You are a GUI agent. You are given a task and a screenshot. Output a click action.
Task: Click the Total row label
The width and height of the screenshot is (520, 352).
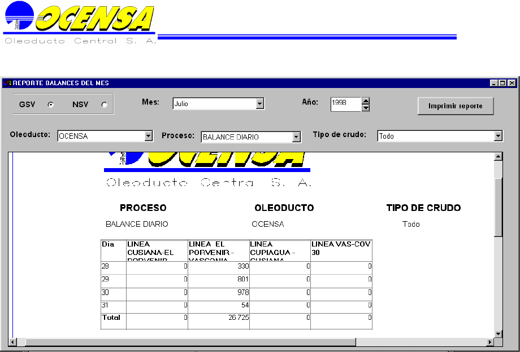click(111, 318)
